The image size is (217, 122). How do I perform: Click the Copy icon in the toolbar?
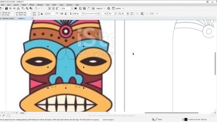[x=27, y=8]
